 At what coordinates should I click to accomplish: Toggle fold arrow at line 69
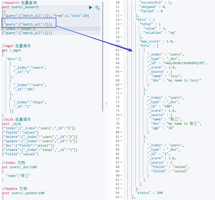tap(121, 85)
